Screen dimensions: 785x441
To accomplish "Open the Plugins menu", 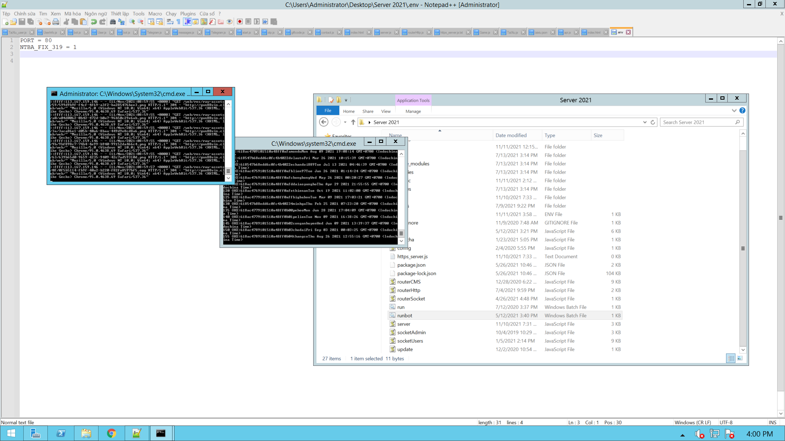I will tap(188, 13).
